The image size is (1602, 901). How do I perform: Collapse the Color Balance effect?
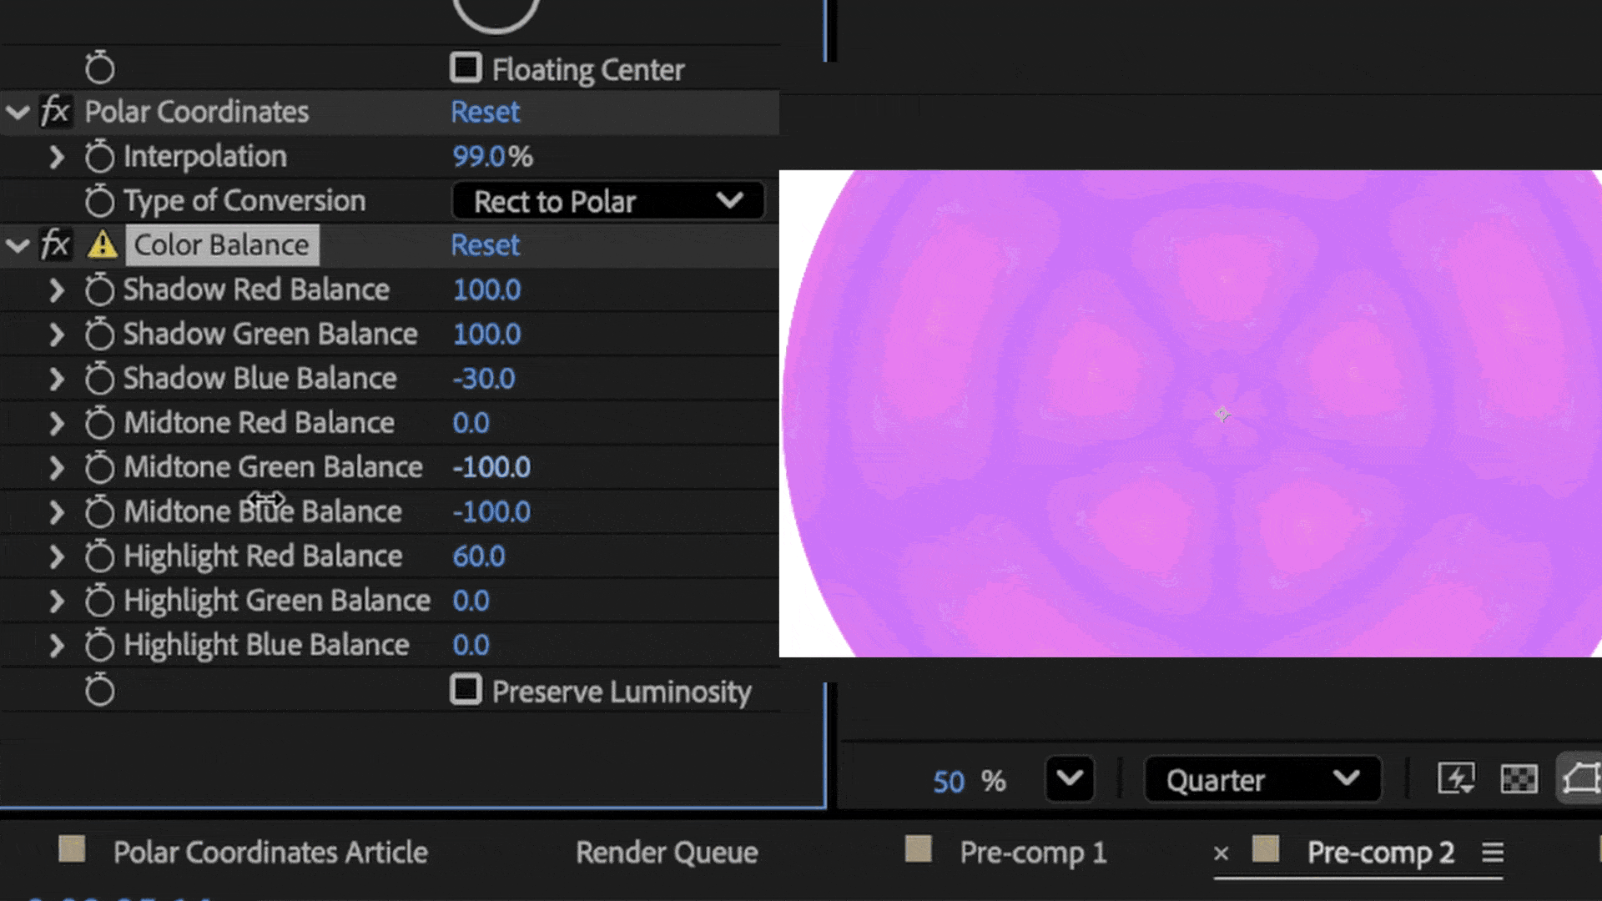tap(18, 245)
